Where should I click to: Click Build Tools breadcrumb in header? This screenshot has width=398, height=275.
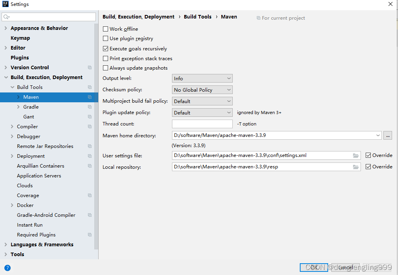coord(198,17)
